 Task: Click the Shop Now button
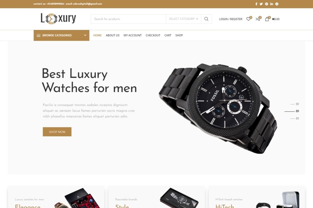(x=57, y=132)
